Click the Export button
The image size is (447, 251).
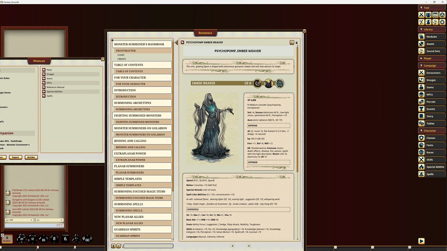15,157
